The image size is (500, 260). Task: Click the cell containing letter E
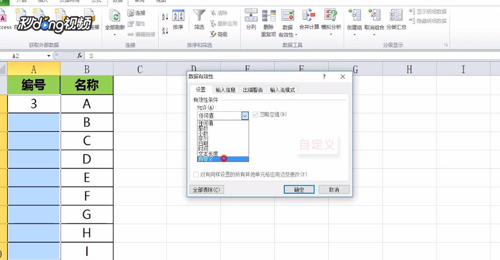point(86,177)
